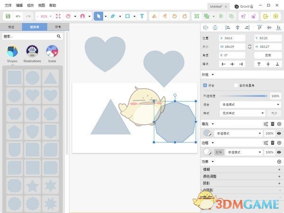
Task: Toggle the 闭合 (closed) checkbox
Action: (205, 85)
